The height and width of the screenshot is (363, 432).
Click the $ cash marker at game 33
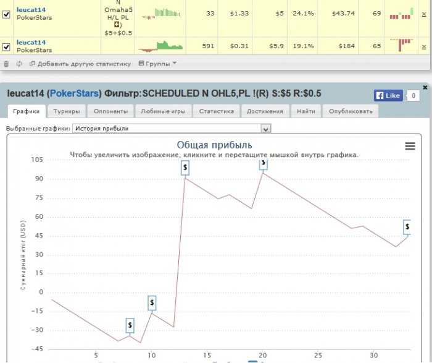(x=407, y=227)
